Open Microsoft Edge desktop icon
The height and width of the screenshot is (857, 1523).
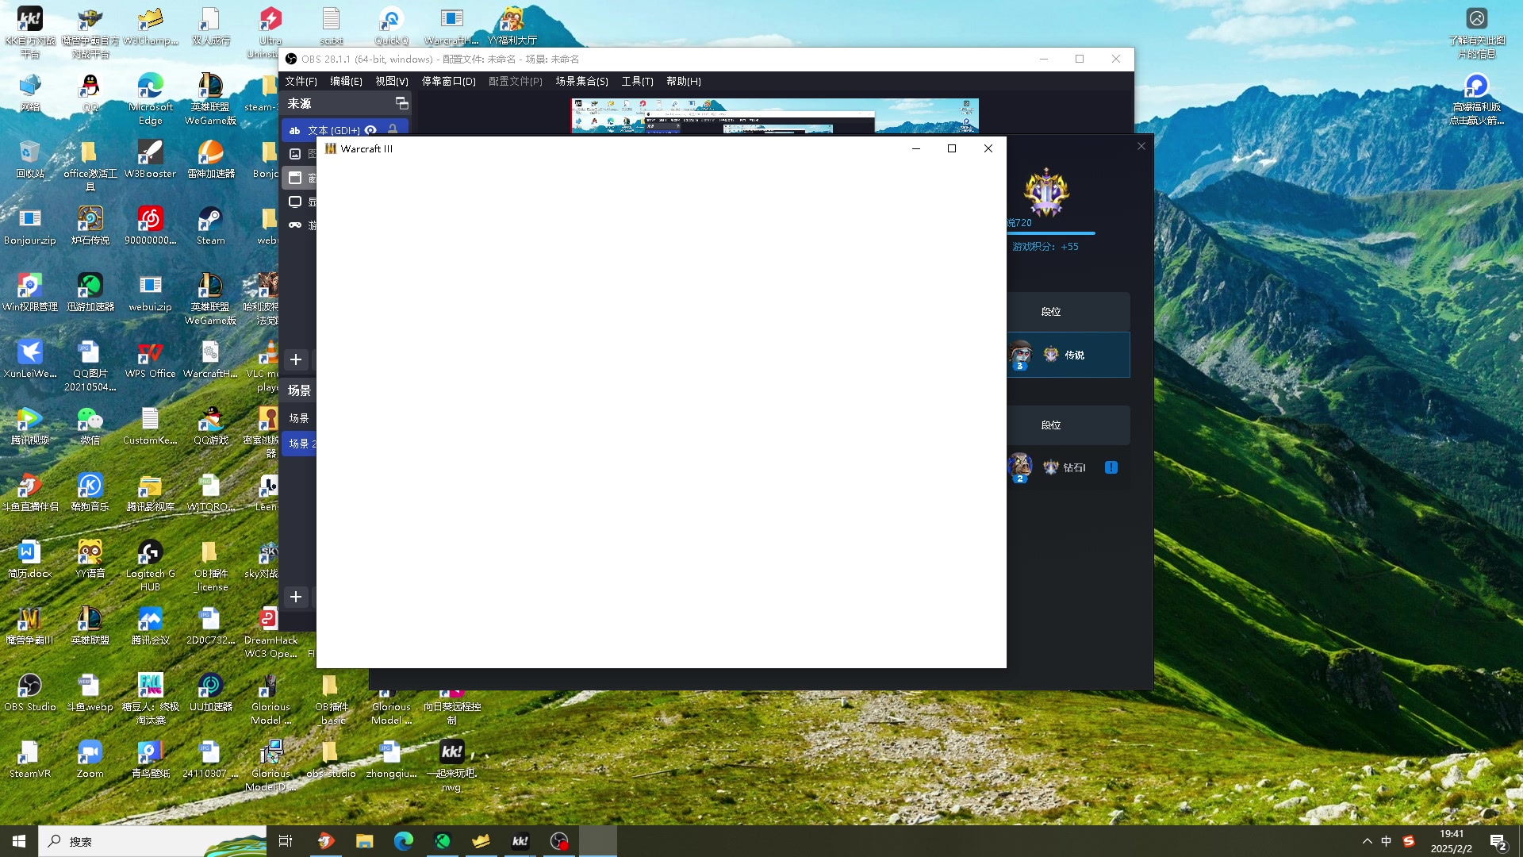coord(151,99)
